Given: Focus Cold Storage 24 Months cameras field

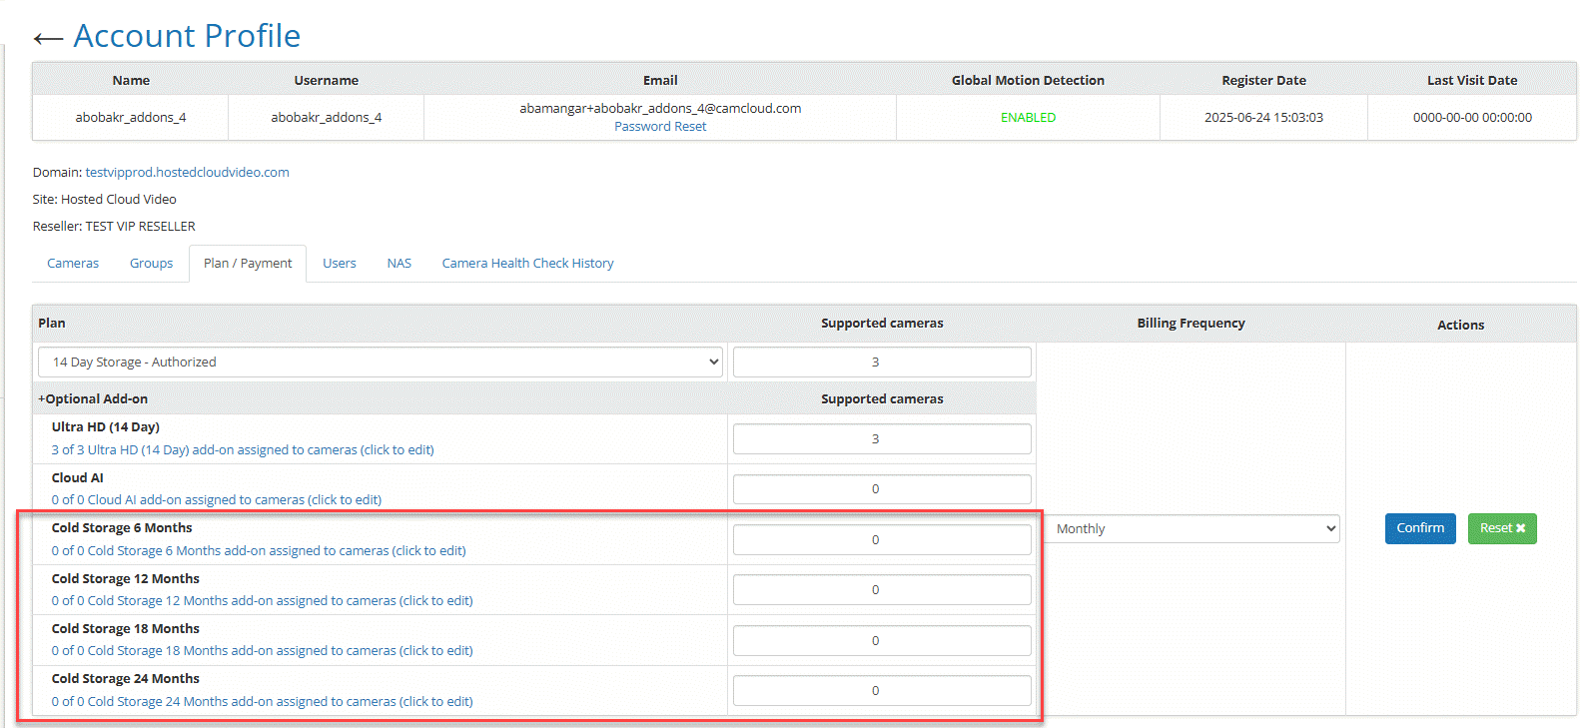Looking at the screenshot, I should (882, 691).
